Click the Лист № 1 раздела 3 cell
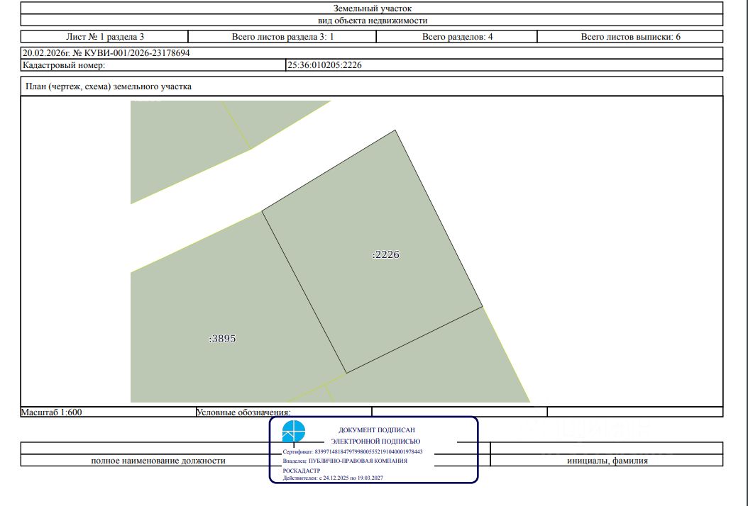The height and width of the screenshot is (506, 748). point(104,37)
